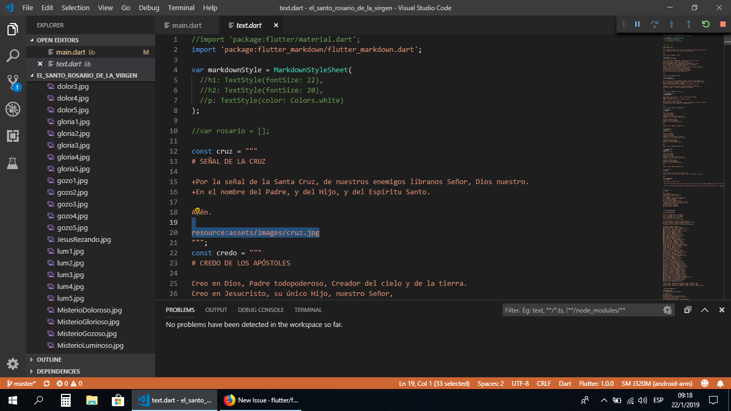Collapse the OPEN EDITORS section

click(90, 40)
